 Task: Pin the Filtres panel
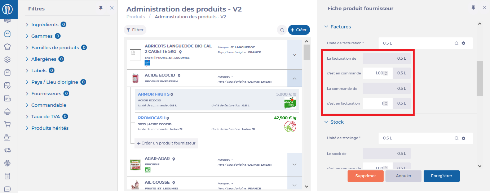[101, 8]
